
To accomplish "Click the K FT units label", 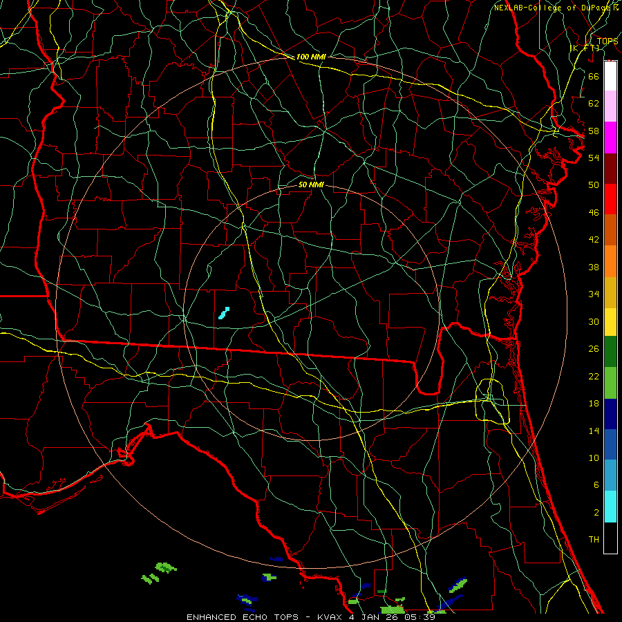I will coord(585,48).
